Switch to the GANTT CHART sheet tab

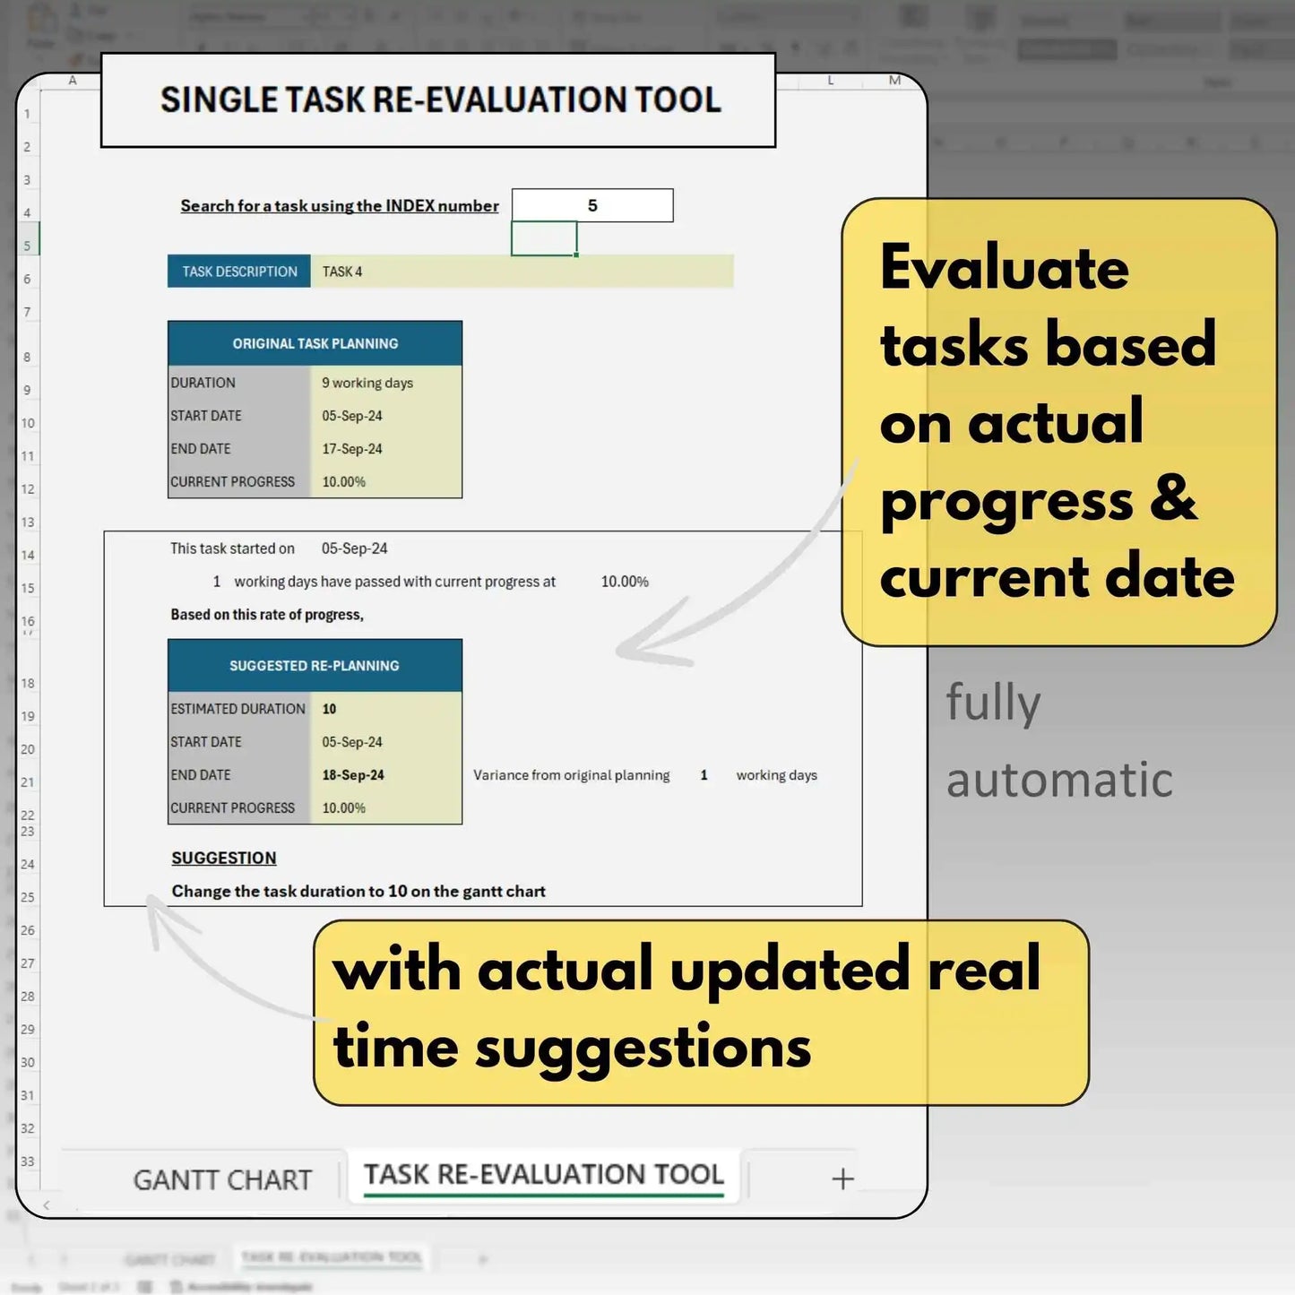click(221, 1178)
